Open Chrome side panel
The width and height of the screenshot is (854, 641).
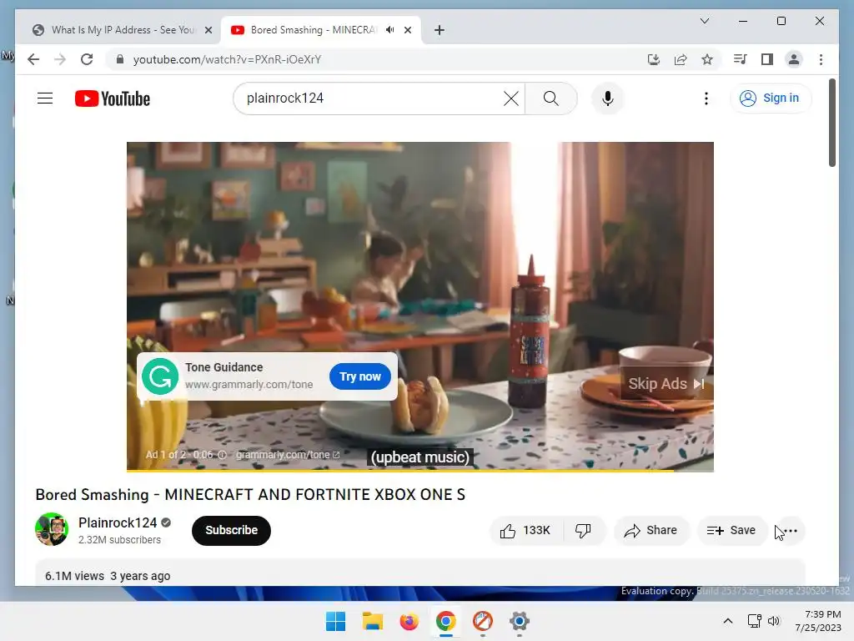pyautogui.click(x=767, y=59)
